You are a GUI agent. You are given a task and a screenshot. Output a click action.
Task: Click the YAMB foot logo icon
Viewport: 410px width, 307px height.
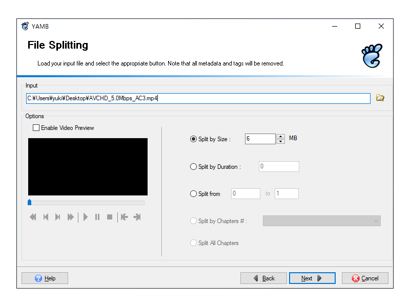372,56
